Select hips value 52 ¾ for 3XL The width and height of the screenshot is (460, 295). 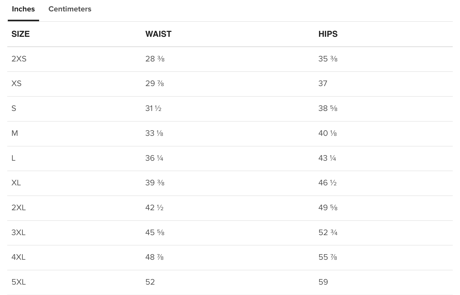click(x=328, y=233)
